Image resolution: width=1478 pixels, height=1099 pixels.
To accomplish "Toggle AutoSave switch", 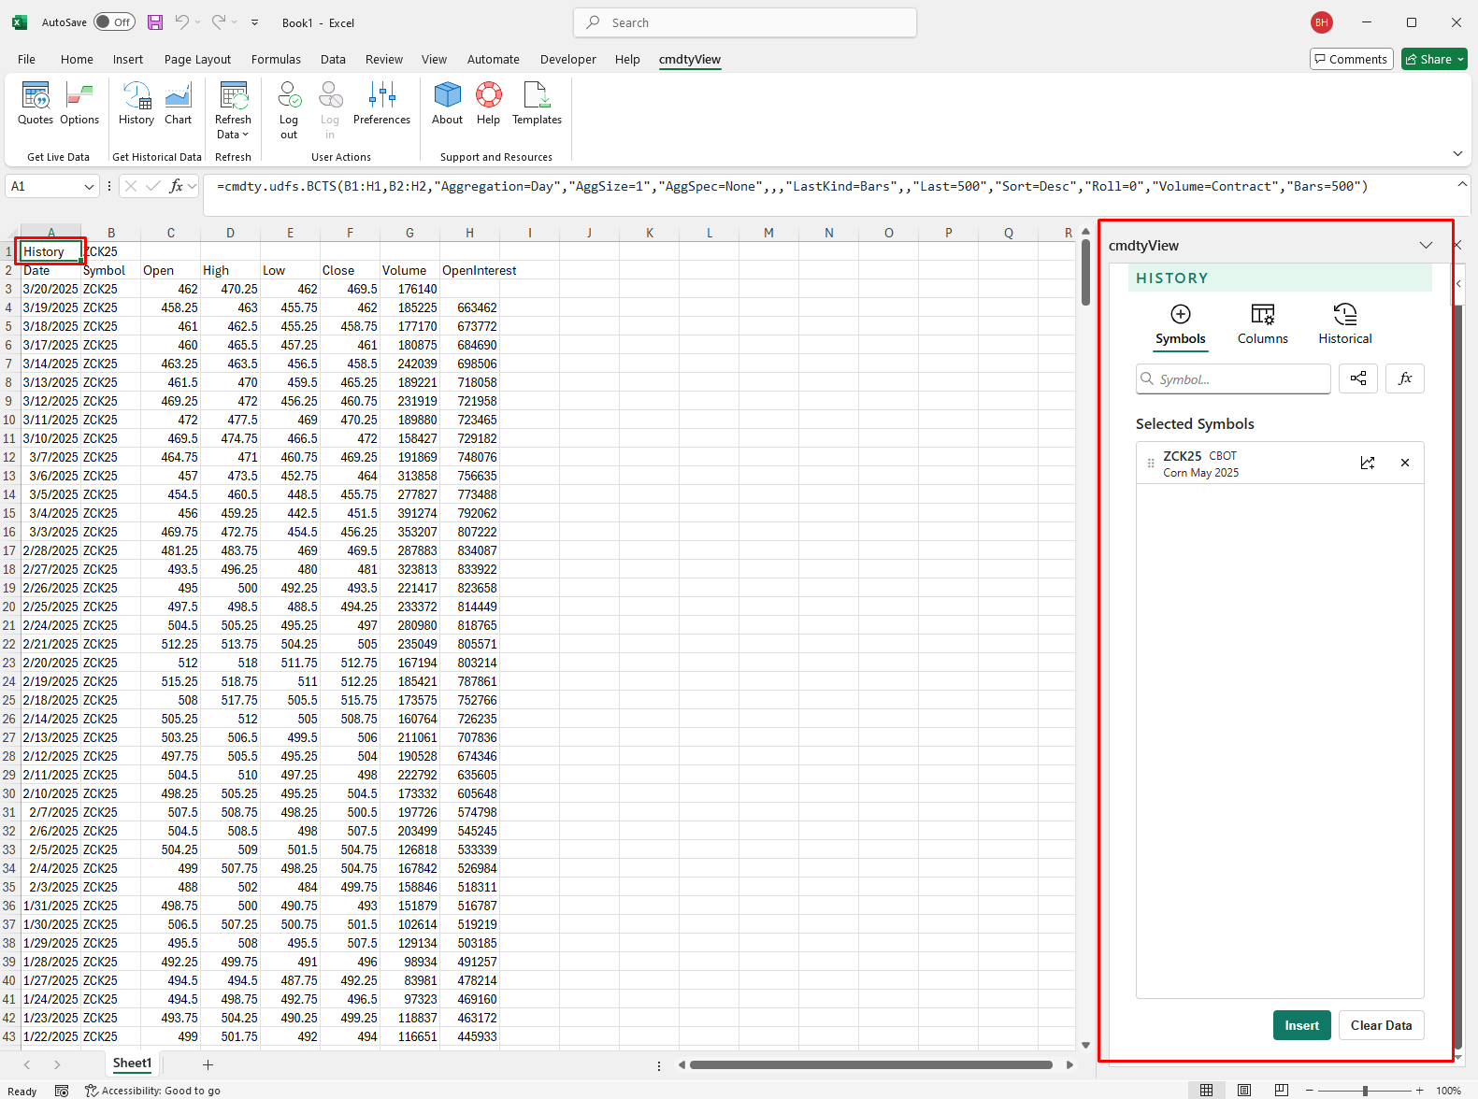I will (x=114, y=22).
